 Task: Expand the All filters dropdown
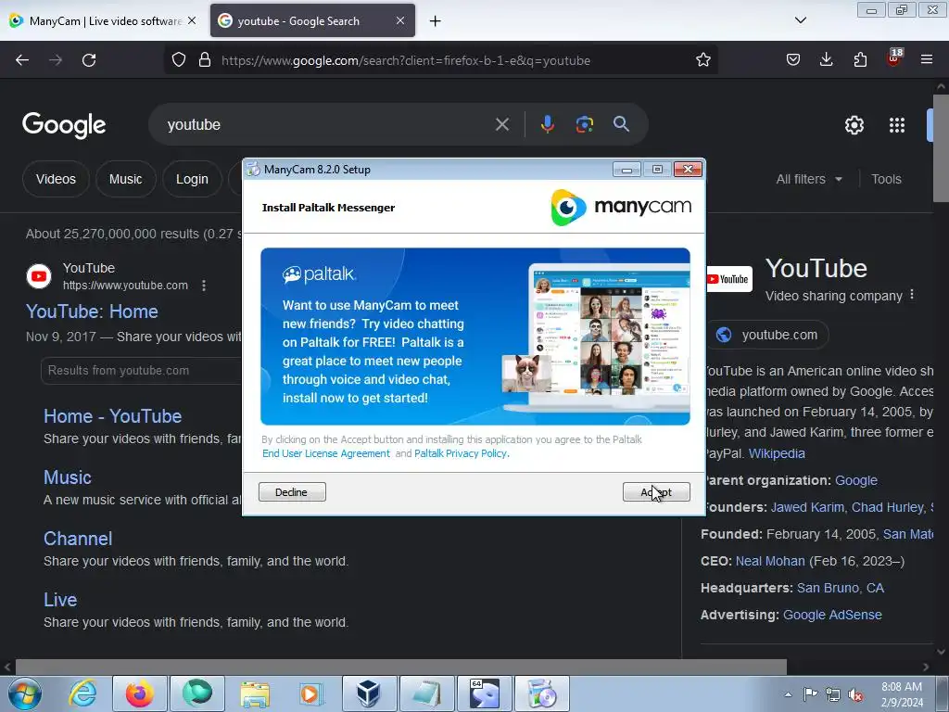pos(808,179)
